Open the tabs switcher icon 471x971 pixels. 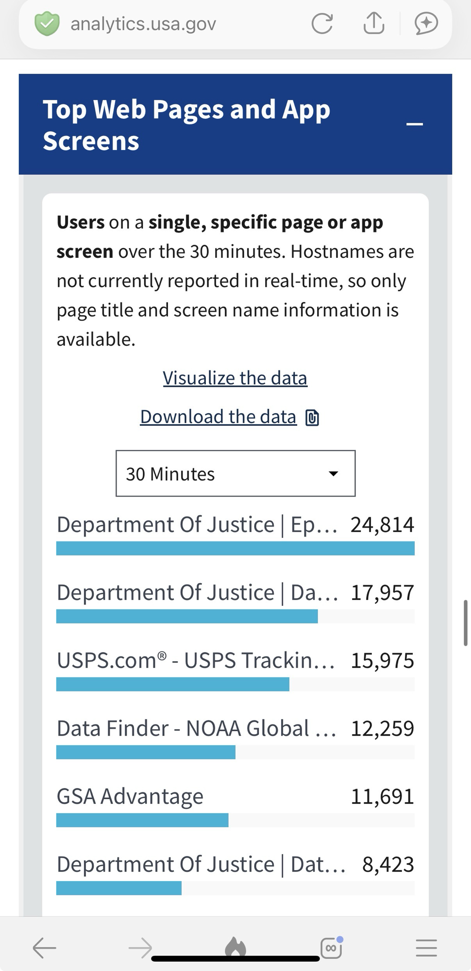coord(332,947)
